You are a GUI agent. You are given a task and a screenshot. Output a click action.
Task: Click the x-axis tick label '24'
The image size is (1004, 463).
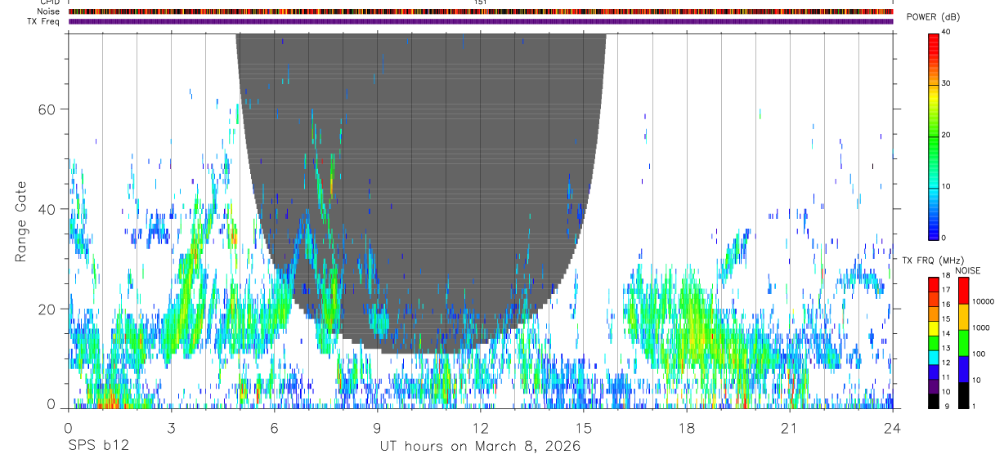click(893, 427)
